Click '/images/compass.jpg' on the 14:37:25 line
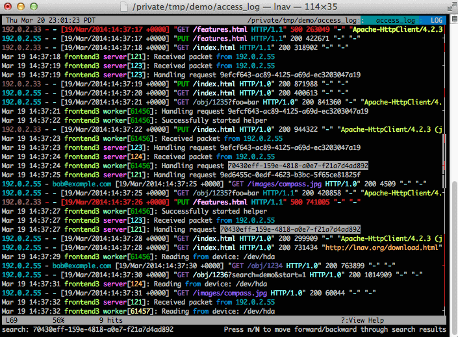 284,184
